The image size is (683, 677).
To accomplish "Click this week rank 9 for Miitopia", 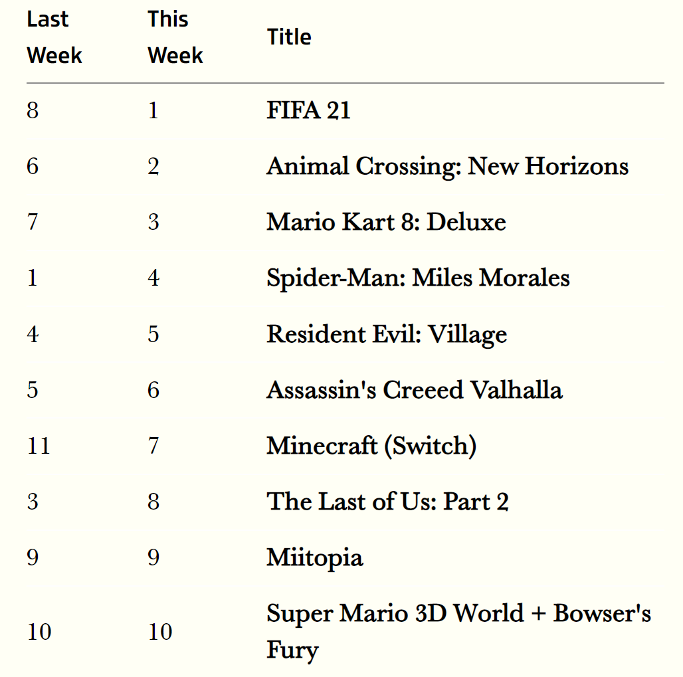I will (x=153, y=557).
